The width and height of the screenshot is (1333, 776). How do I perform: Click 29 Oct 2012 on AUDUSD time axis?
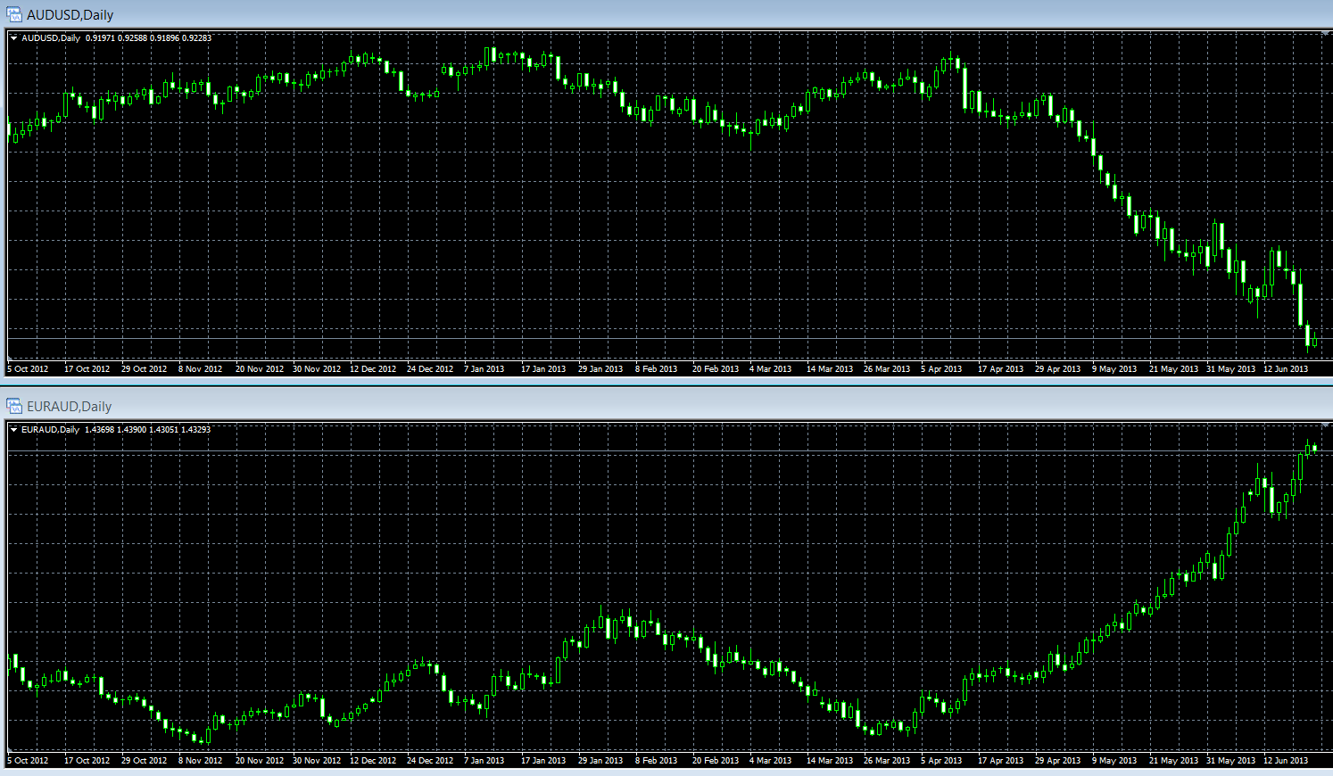click(x=144, y=369)
